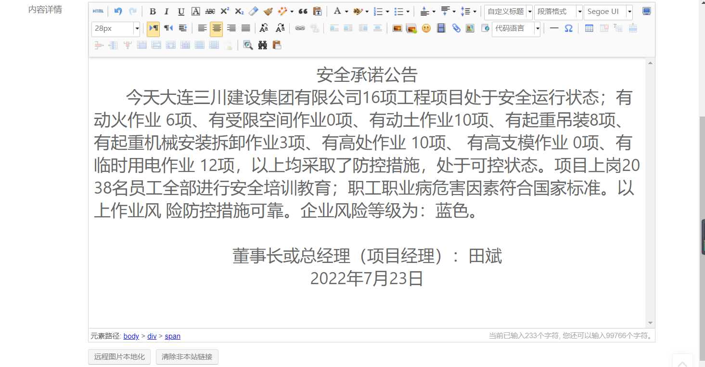
Task: Insert a horizontal divider line
Action: [554, 28]
